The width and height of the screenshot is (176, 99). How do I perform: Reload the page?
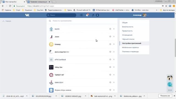10,6
